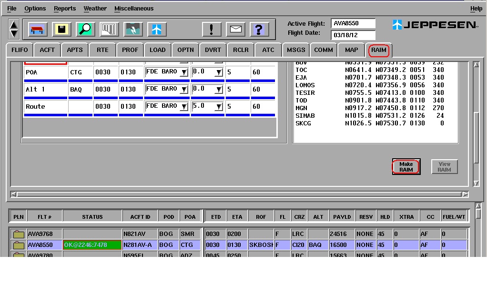Open the envelope messages icon
This screenshot has width=487, height=307.
pos(237,29)
